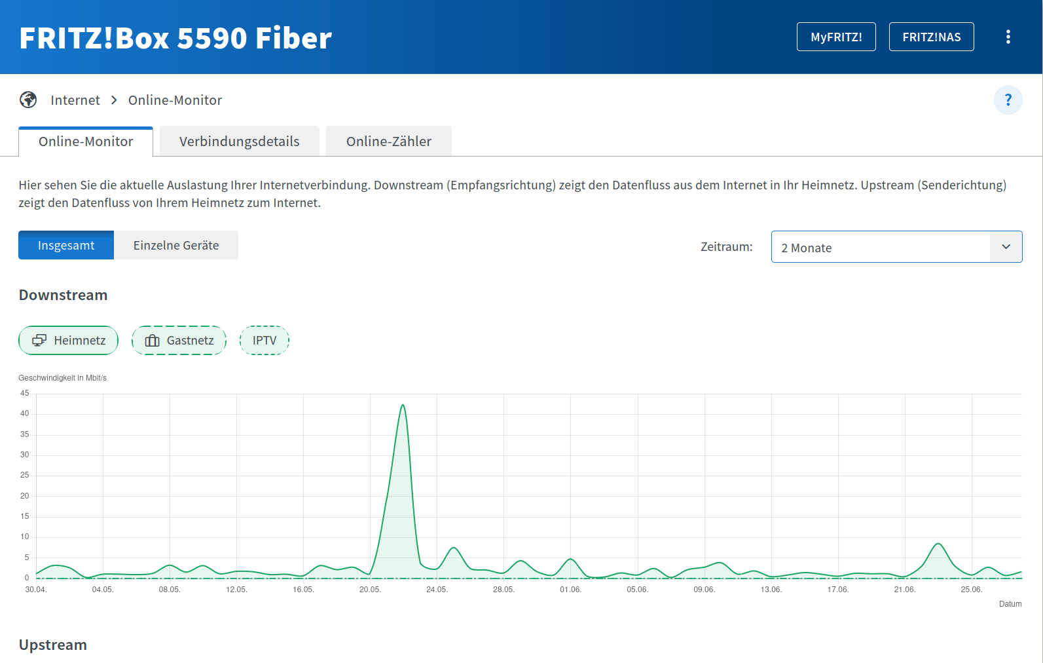Open the Zeitraum dropdown showing 2 Monate
1043x663 pixels.
[896, 247]
